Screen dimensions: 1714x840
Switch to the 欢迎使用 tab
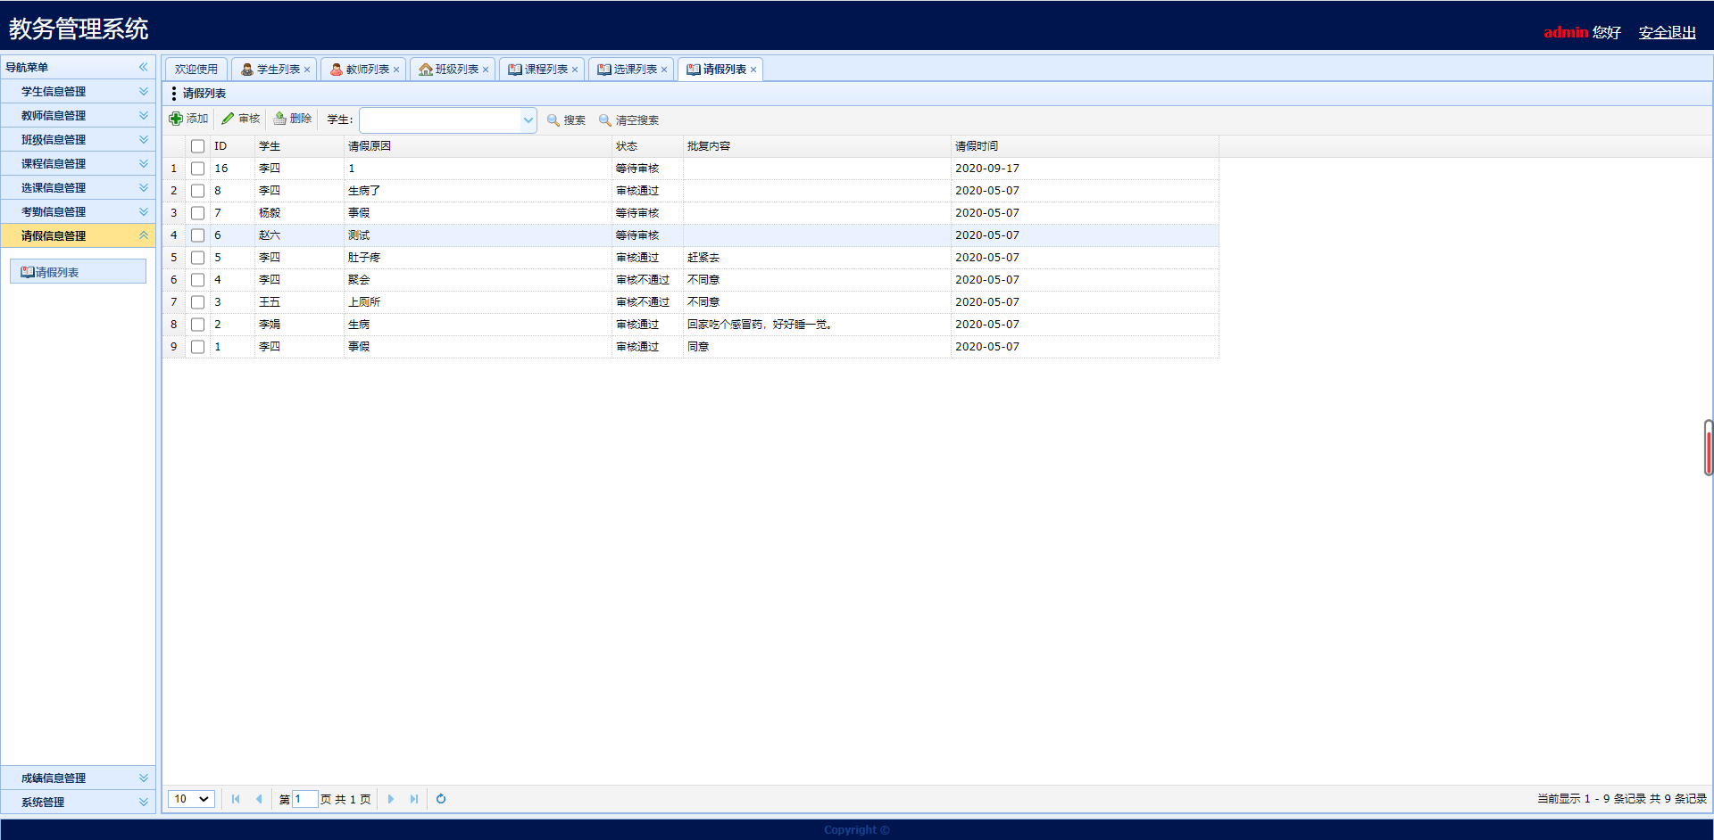pyautogui.click(x=196, y=70)
